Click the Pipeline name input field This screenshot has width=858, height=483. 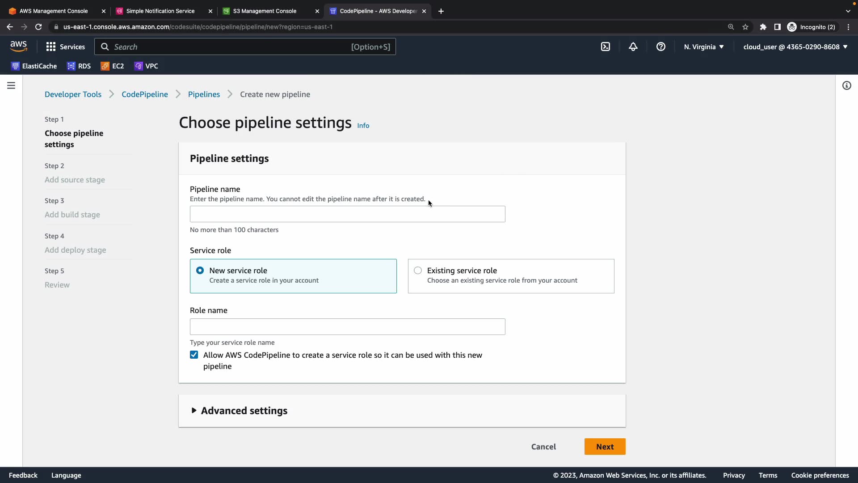tap(347, 214)
